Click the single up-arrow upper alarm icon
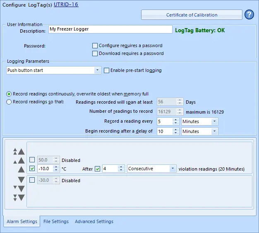 (21, 169)
